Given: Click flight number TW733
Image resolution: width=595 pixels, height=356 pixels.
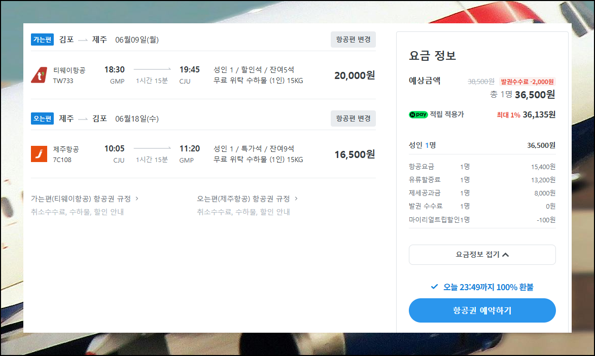Looking at the screenshot, I should click(x=63, y=81).
